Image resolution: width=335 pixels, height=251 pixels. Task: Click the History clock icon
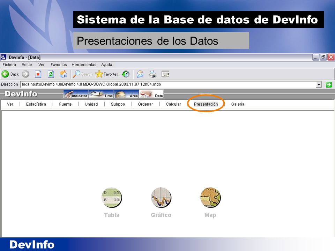pos(126,74)
